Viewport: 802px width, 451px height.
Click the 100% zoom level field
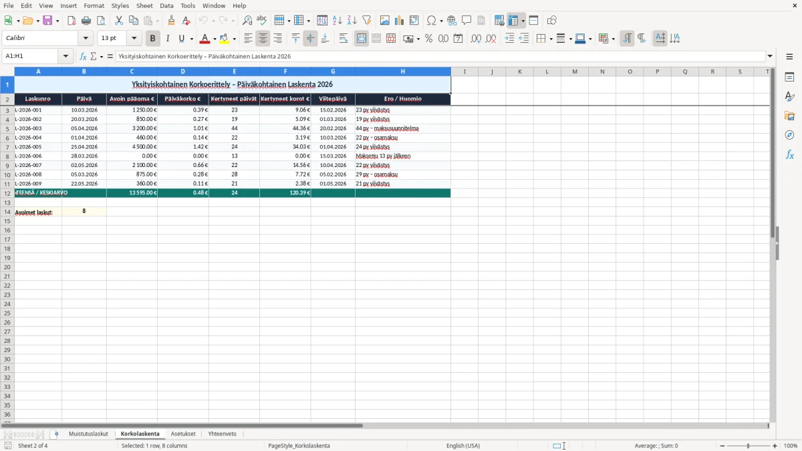[x=791, y=446]
